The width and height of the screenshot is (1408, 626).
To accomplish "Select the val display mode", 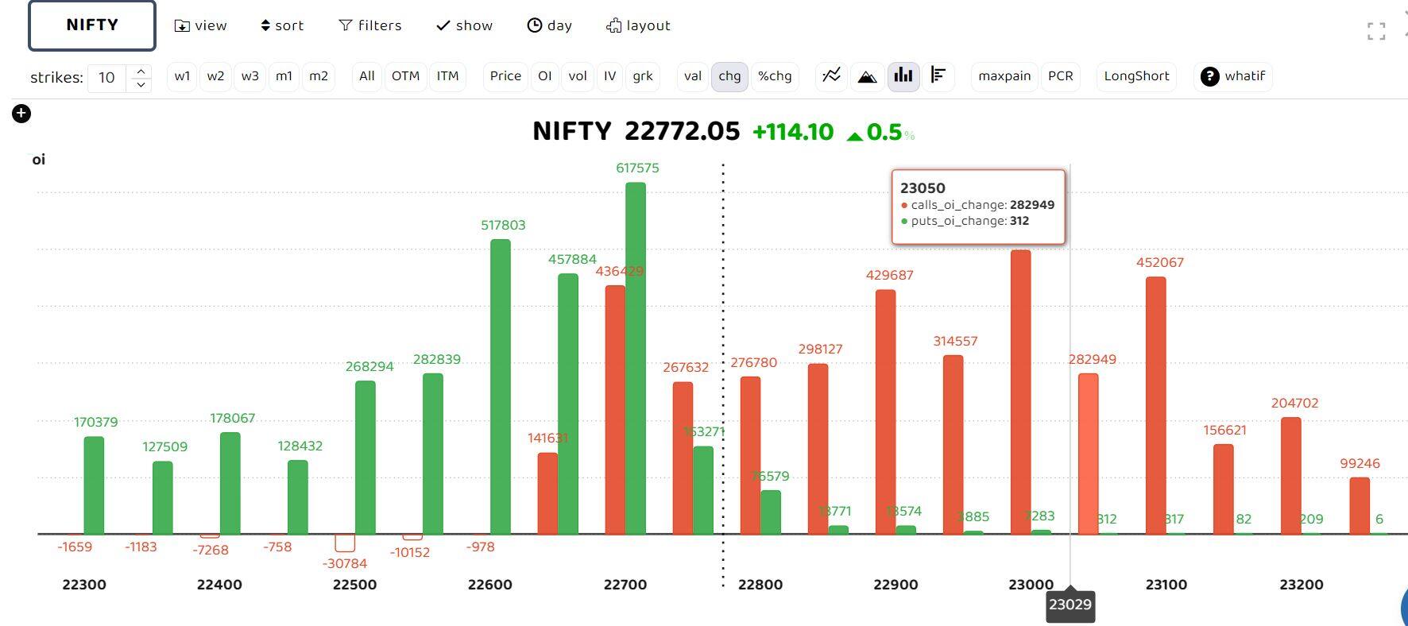I will pyautogui.click(x=693, y=76).
